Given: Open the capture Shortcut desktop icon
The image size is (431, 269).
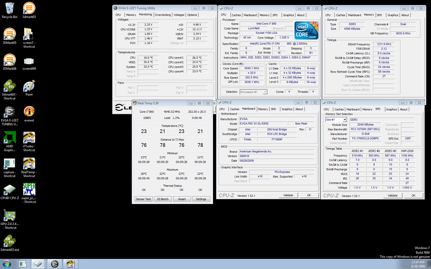Looking at the screenshot, I should point(9,168).
